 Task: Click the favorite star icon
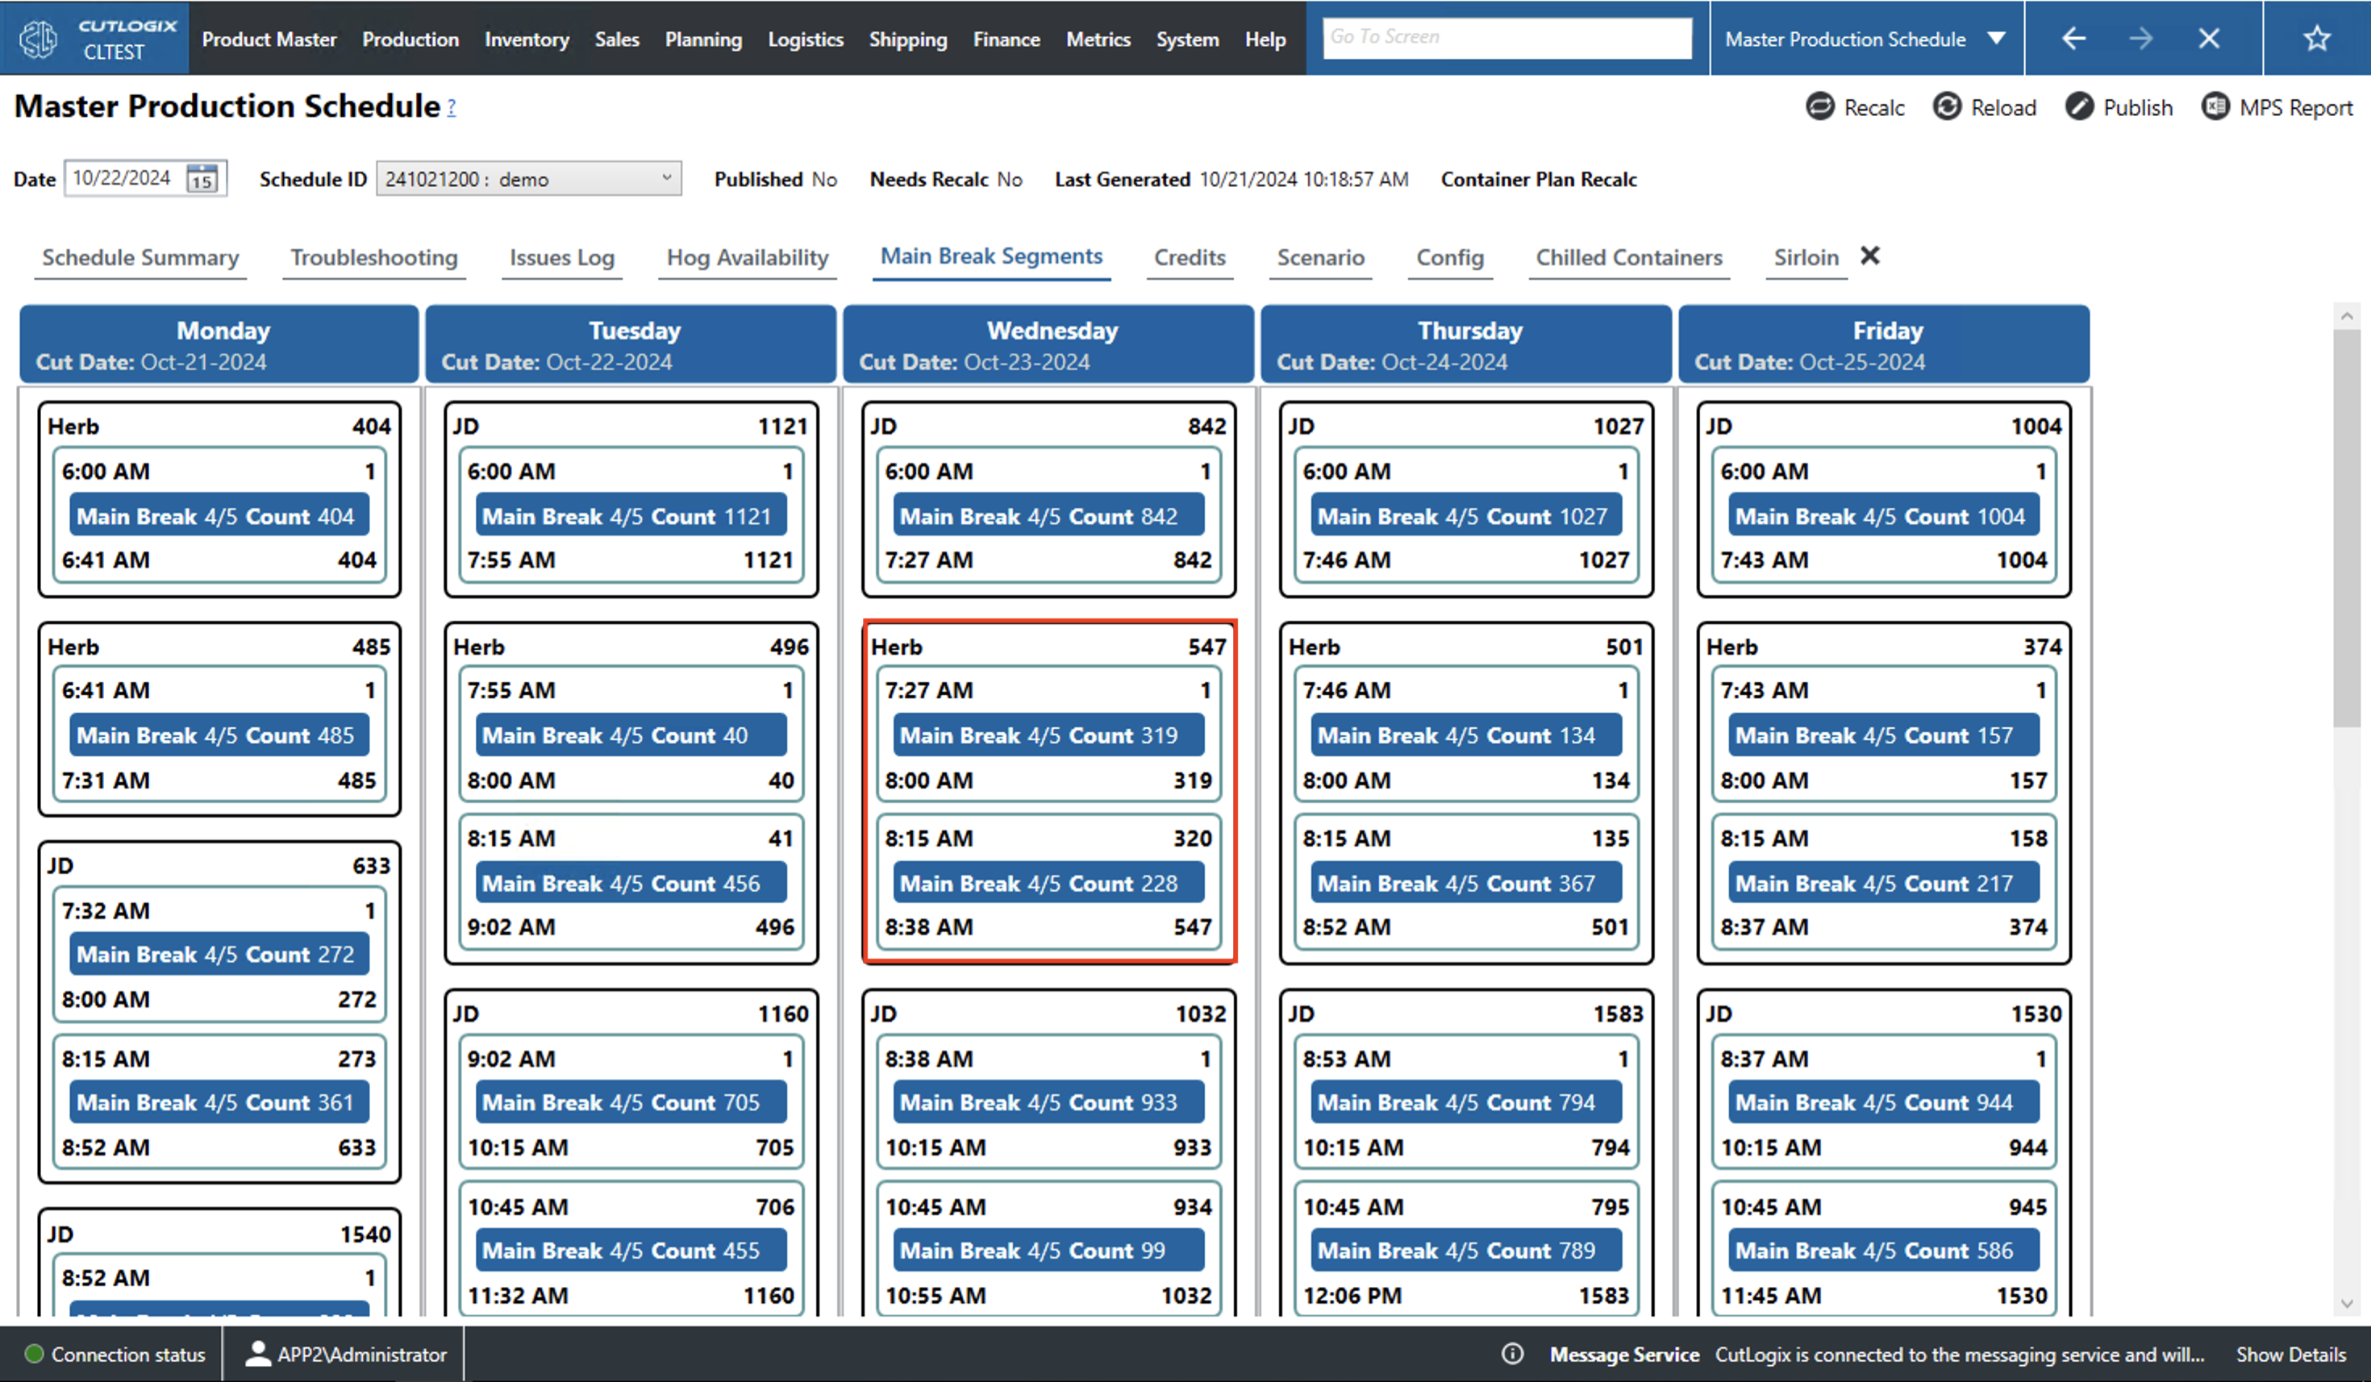point(2316,38)
